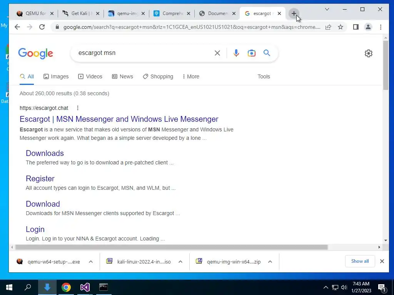
Task: Expand options for qemu-w64-setup exe download
Action: (91, 262)
